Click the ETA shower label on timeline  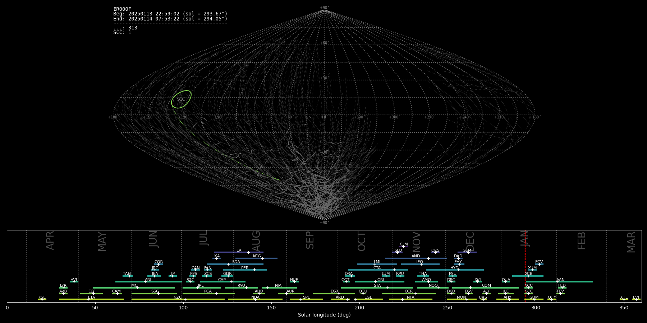pyautogui.click(x=92, y=297)
